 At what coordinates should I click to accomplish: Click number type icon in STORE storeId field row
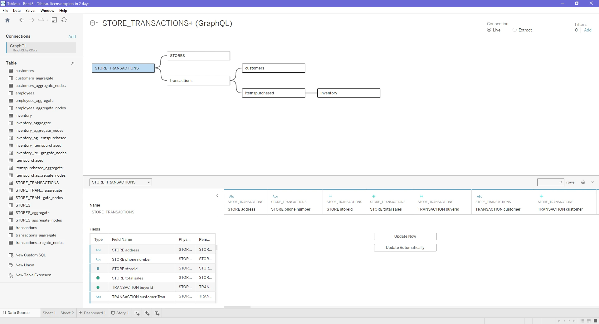98,269
